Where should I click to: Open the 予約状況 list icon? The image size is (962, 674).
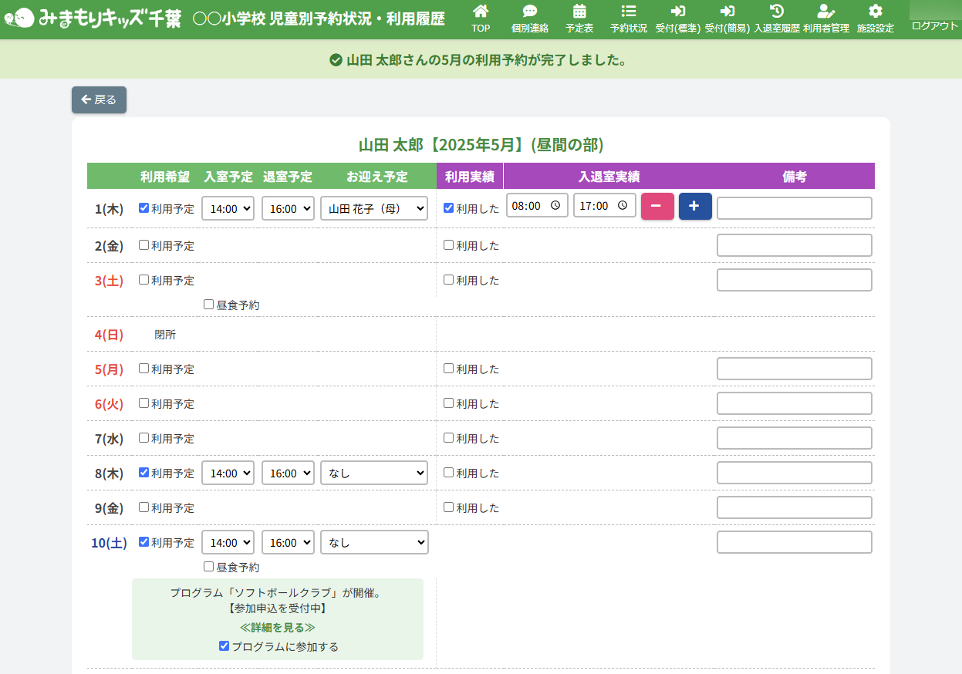point(628,12)
